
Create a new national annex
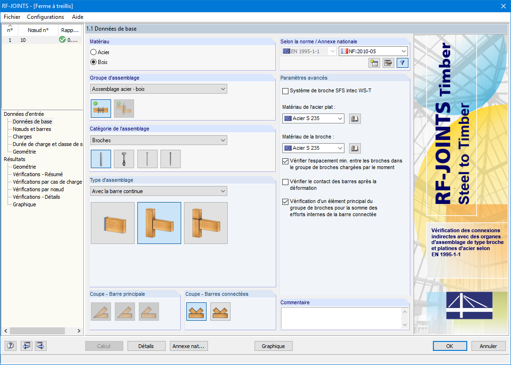click(x=374, y=63)
